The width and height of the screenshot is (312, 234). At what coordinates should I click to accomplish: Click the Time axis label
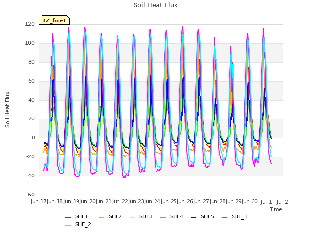(x=276, y=209)
